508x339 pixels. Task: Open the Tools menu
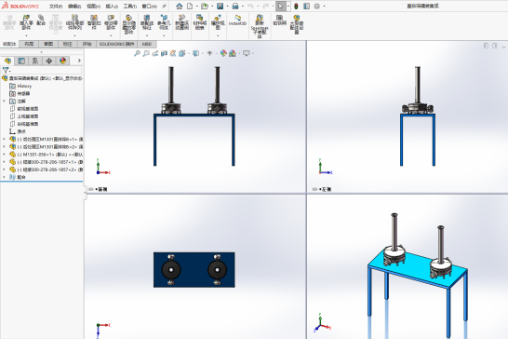[x=130, y=7]
